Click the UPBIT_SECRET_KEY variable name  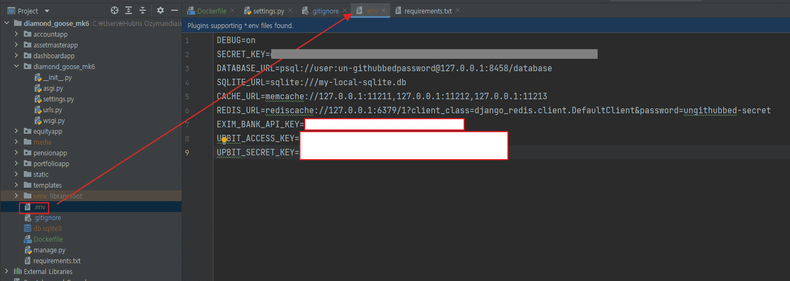click(256, 153)
